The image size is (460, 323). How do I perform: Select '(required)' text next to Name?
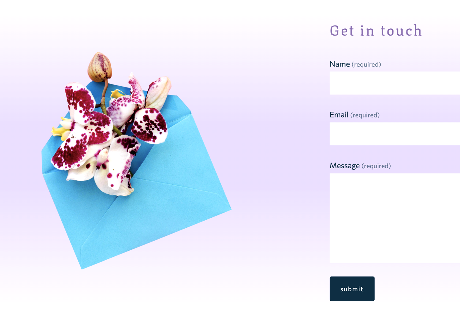click(x=366, y=64)
